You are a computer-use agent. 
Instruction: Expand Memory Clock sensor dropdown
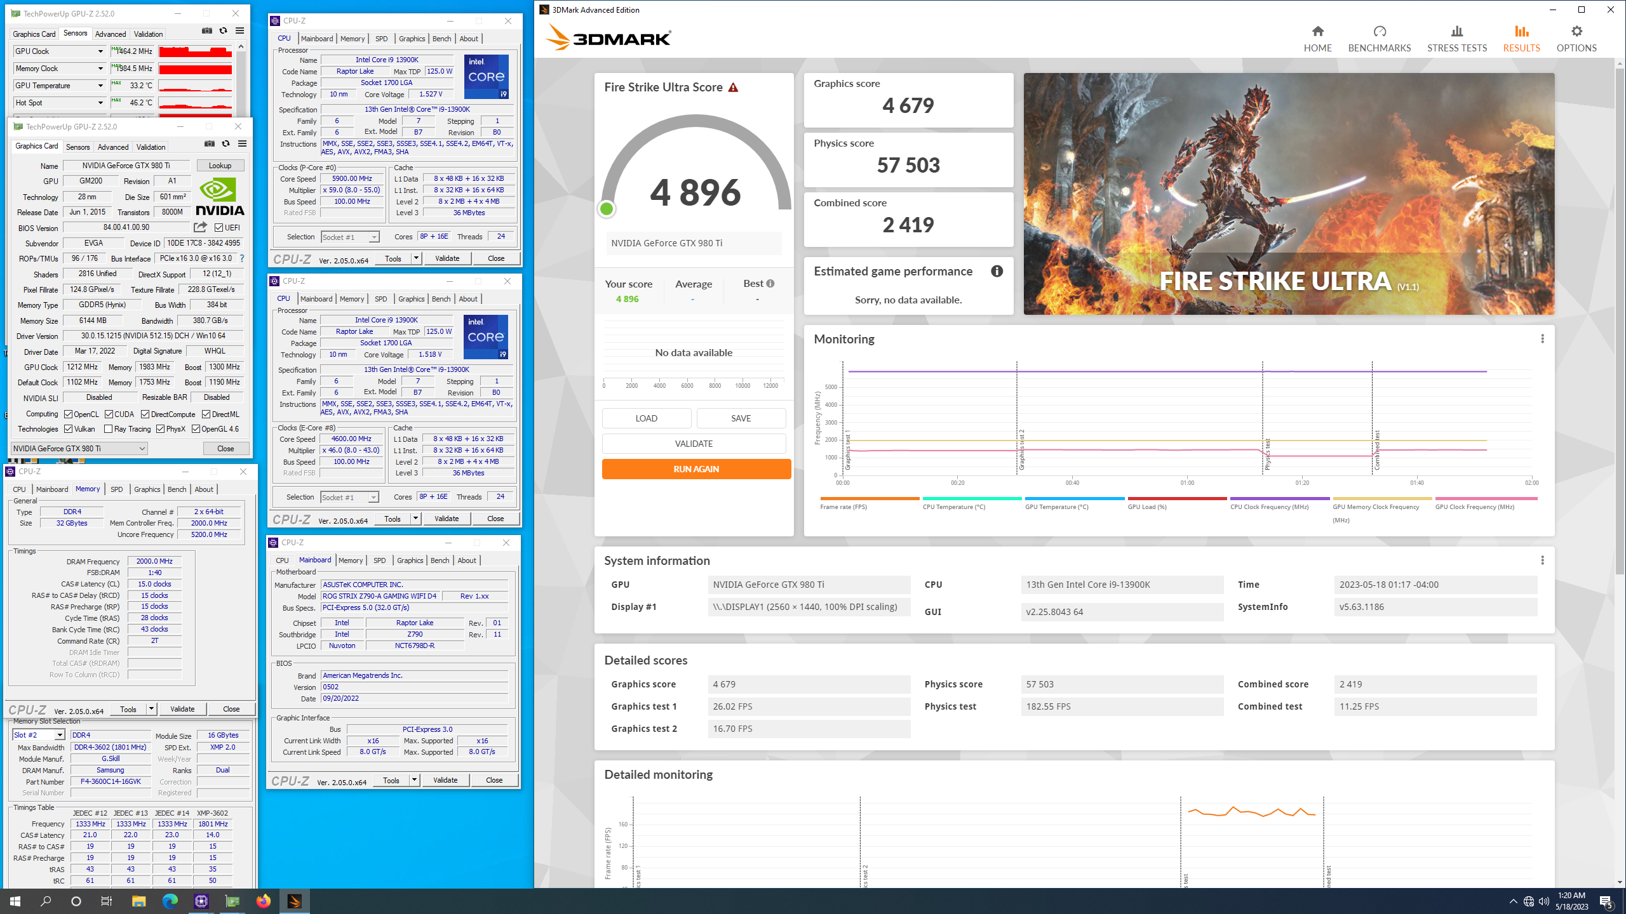pyautogui.click(x=100, y=69)
